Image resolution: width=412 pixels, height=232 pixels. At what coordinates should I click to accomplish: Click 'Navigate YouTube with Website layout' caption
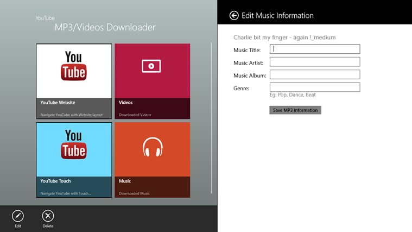[x=72, y=115]
